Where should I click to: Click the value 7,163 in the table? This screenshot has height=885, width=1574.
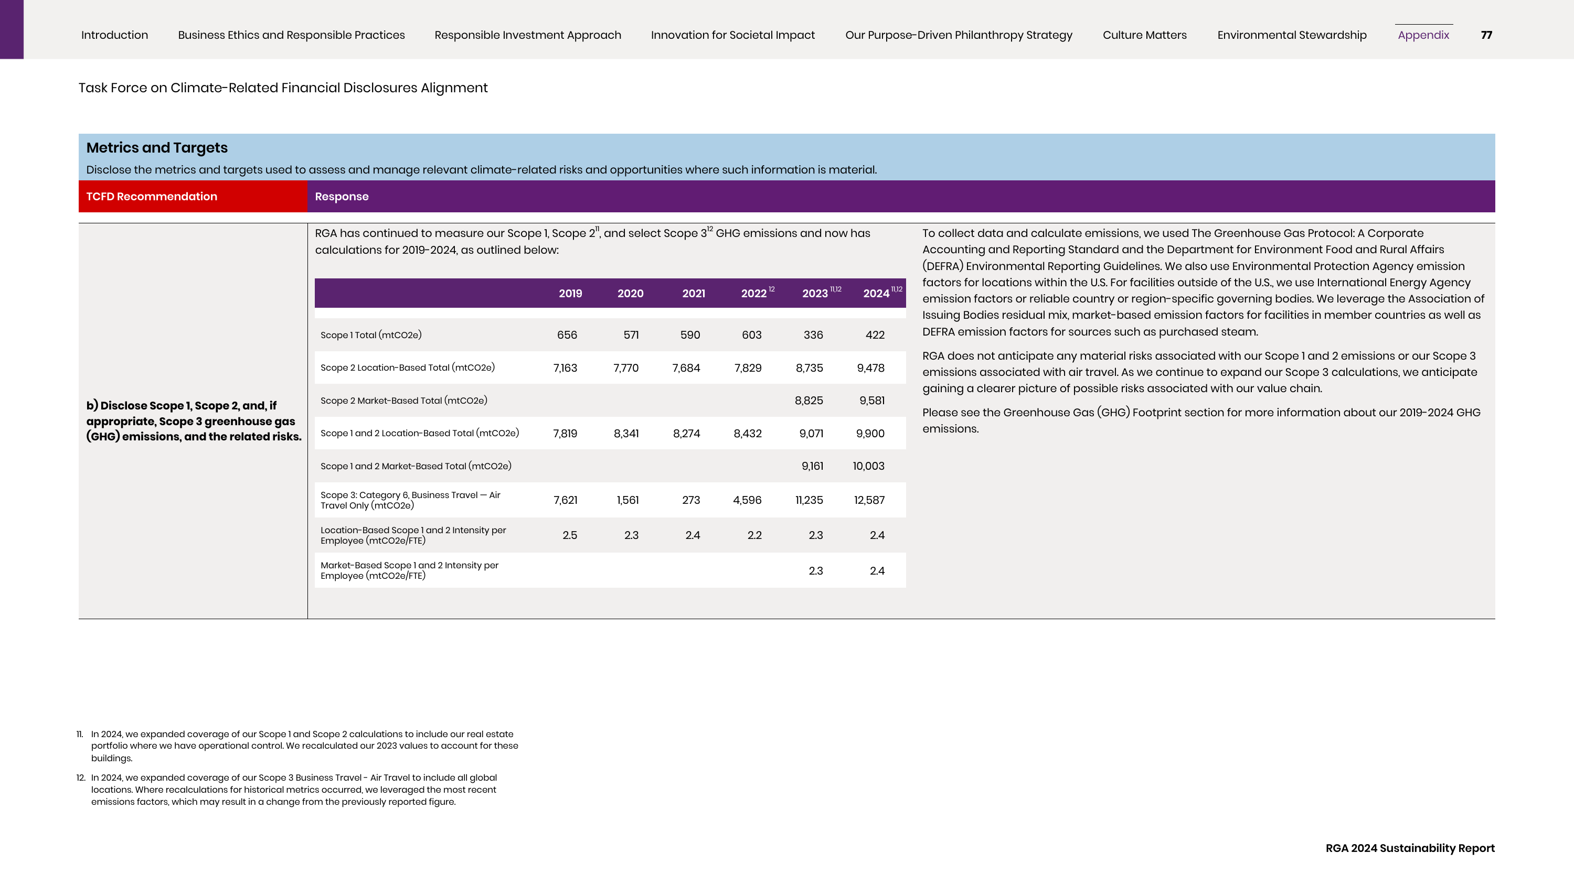tap(565, 368)
